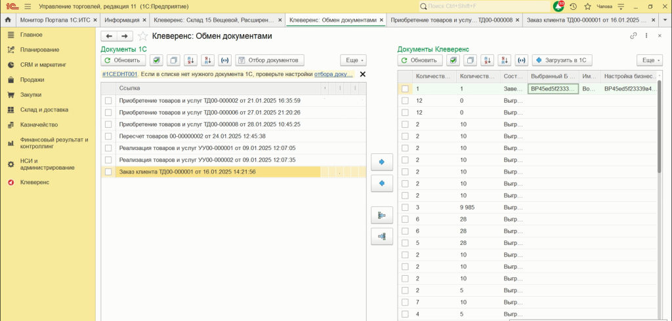Click the Загрузить в 1С button
The width and height of the screenshot is (672, 321).
coord(562,60)
